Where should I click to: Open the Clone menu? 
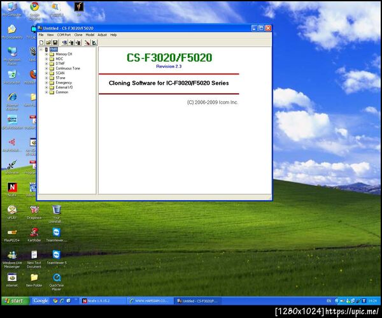click(x=78, y=35)
